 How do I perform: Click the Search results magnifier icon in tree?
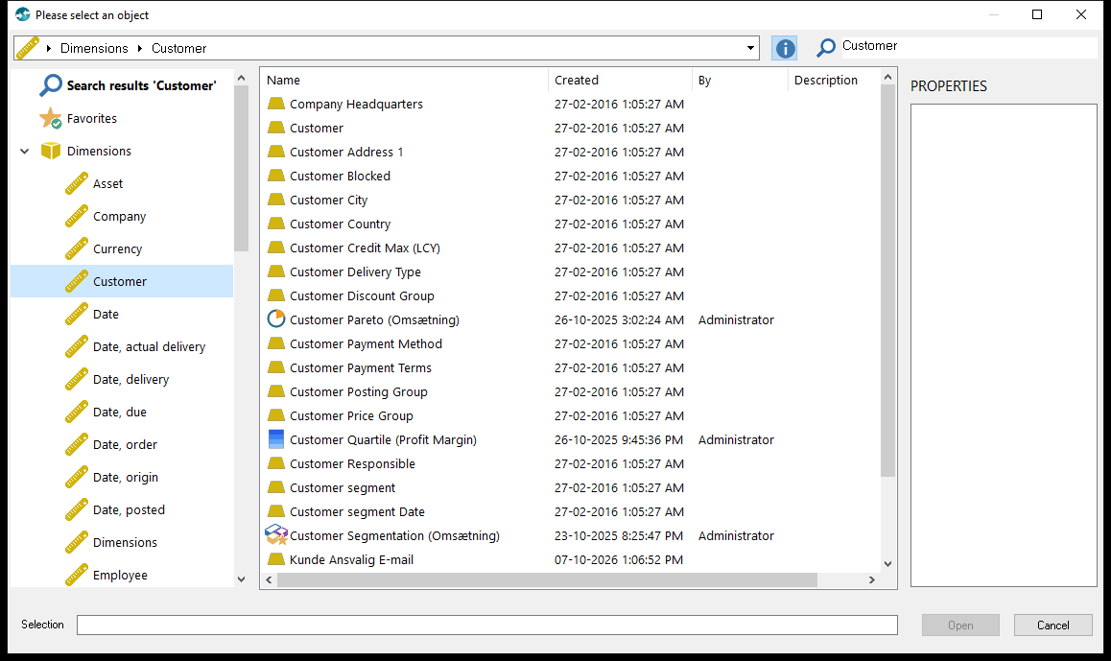(50, 85)
